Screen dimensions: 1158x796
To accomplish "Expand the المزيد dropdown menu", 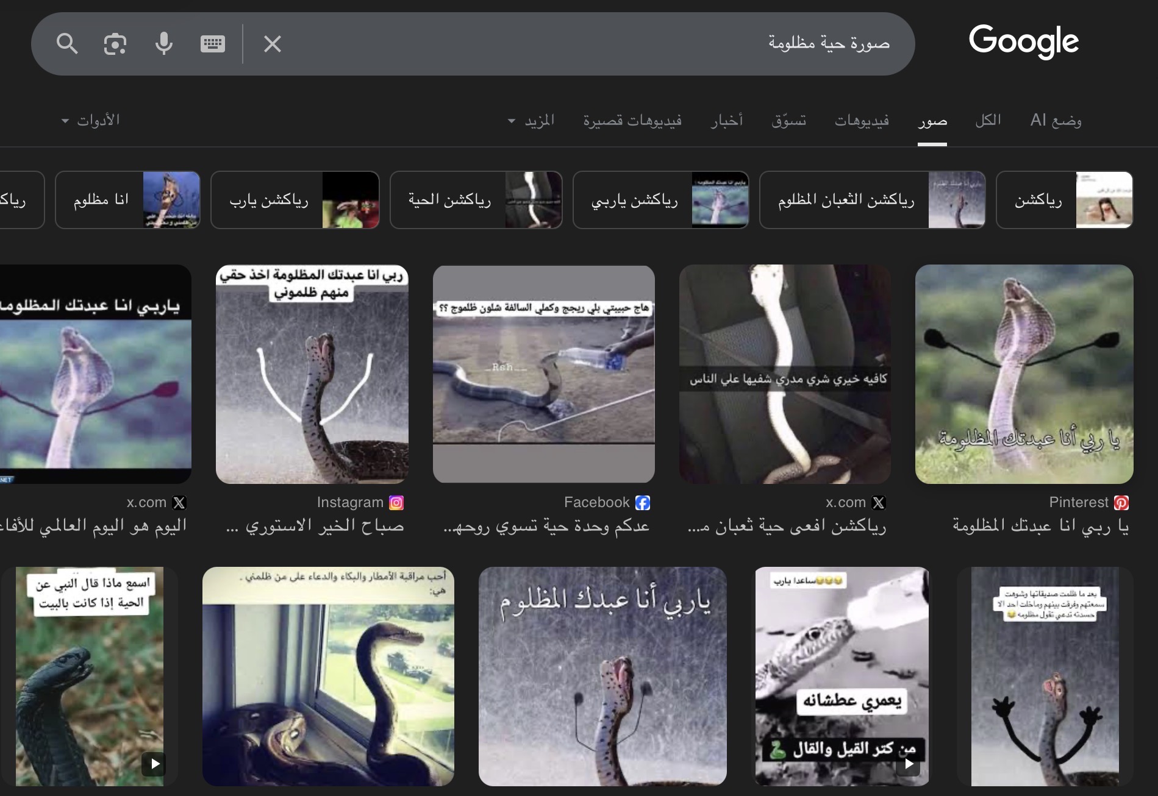I will click(532, 121).
